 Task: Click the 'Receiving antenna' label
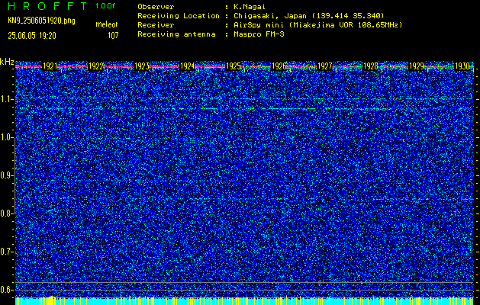176,34
